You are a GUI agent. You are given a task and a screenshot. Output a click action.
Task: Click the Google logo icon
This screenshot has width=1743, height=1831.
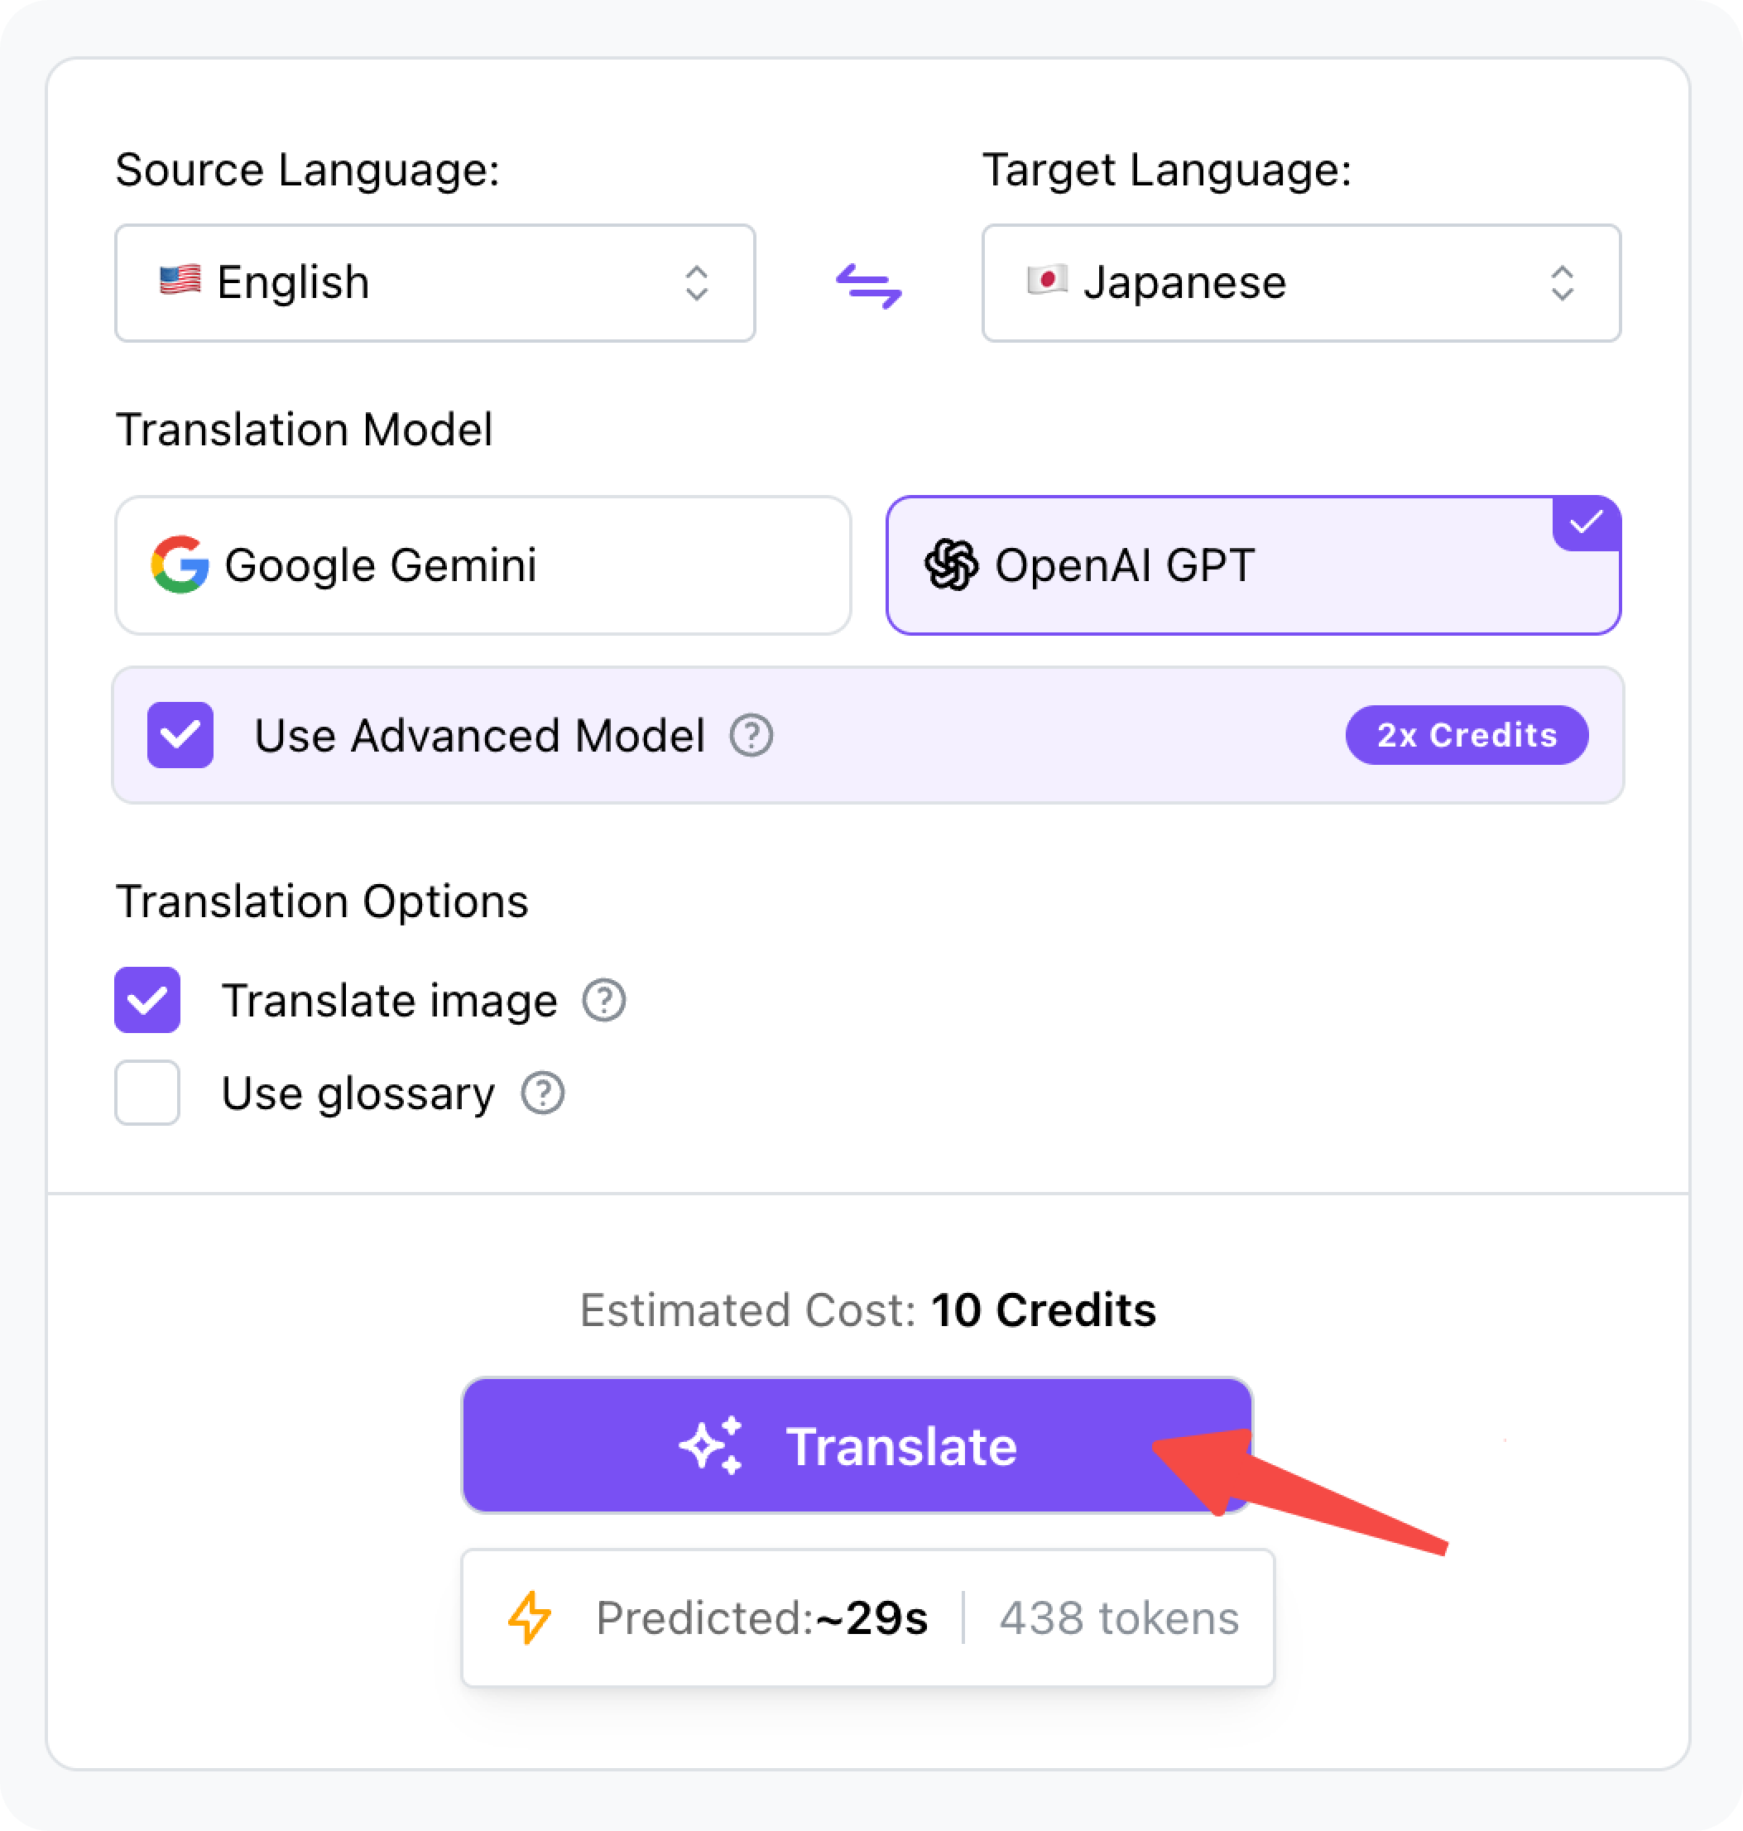[180, 565]
